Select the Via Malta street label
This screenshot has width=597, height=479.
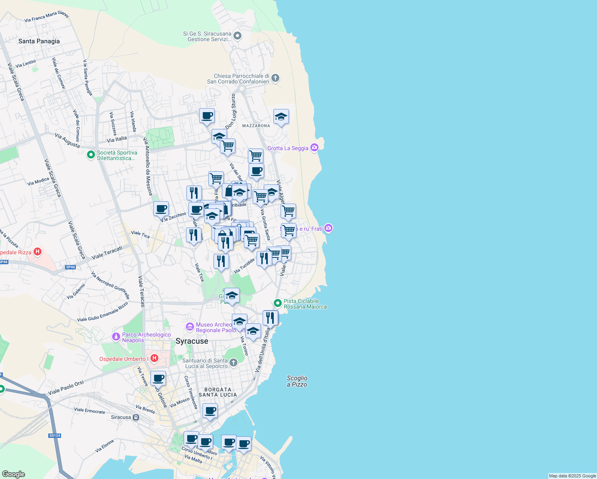pyautogui.click(x=193, y=459)
